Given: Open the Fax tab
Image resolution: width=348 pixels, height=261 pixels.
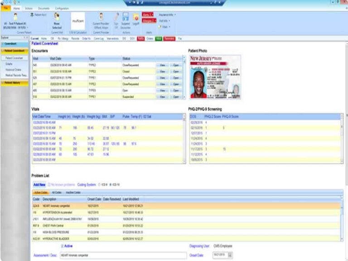Looking at the screenshot, I should click(x=180, y=39).
